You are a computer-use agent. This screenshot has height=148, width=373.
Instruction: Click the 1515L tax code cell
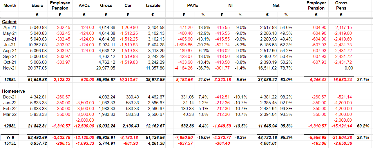point(10,143)
